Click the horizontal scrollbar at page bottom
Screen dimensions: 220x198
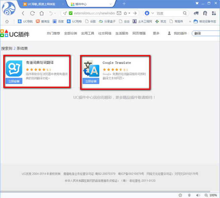coord(105,192)
